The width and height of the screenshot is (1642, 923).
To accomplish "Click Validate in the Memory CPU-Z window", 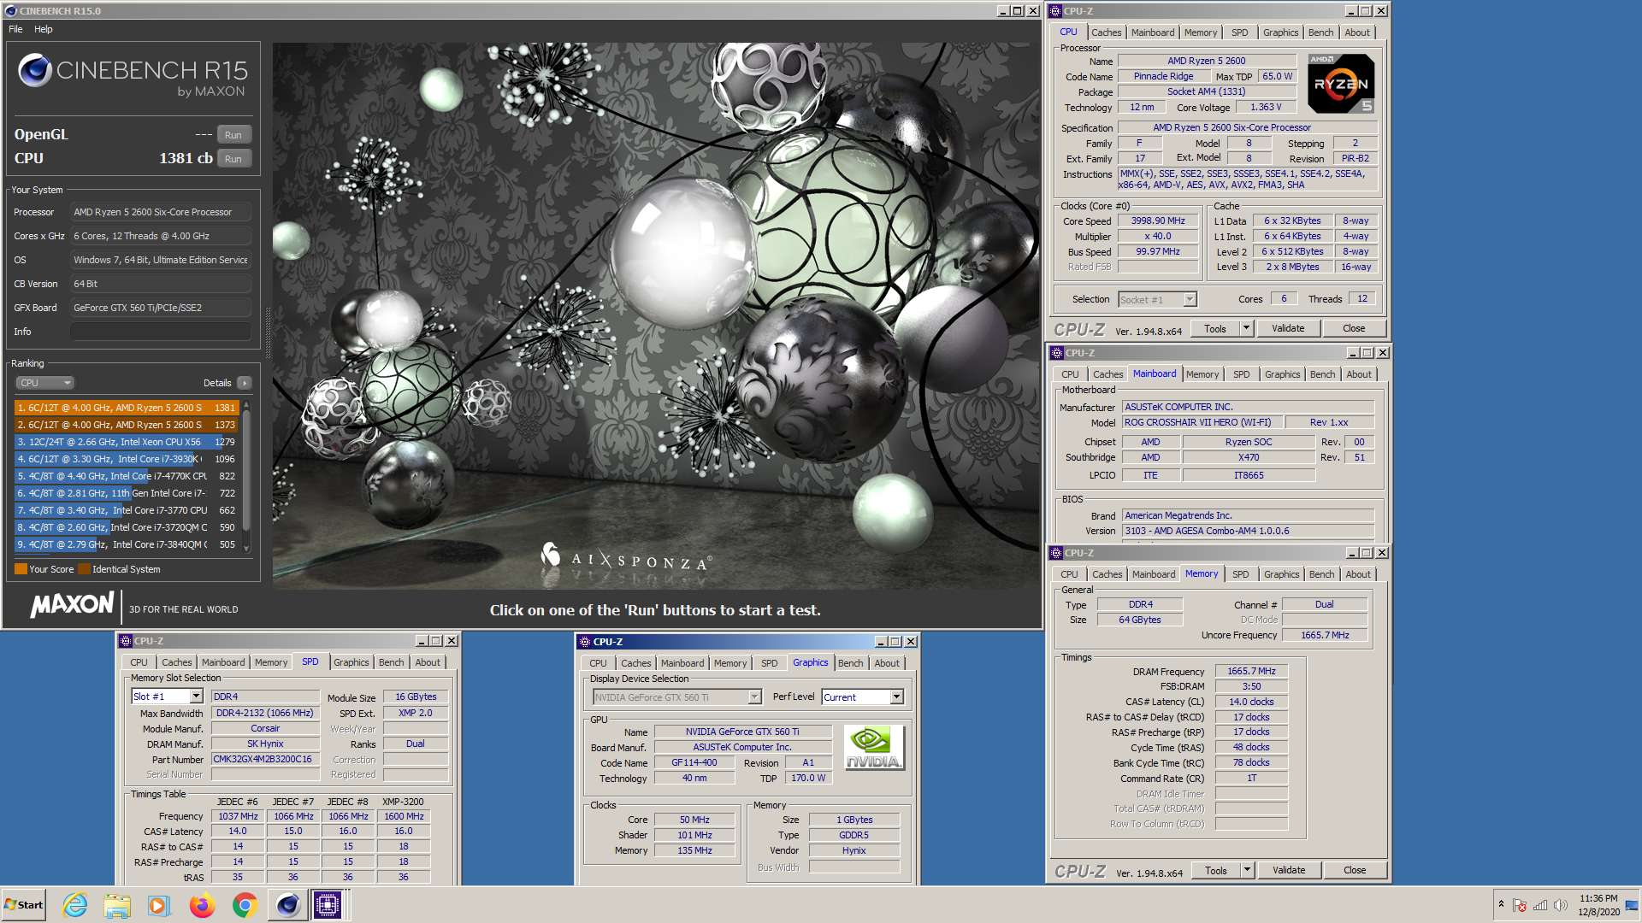I will (x=1289, y=870).
